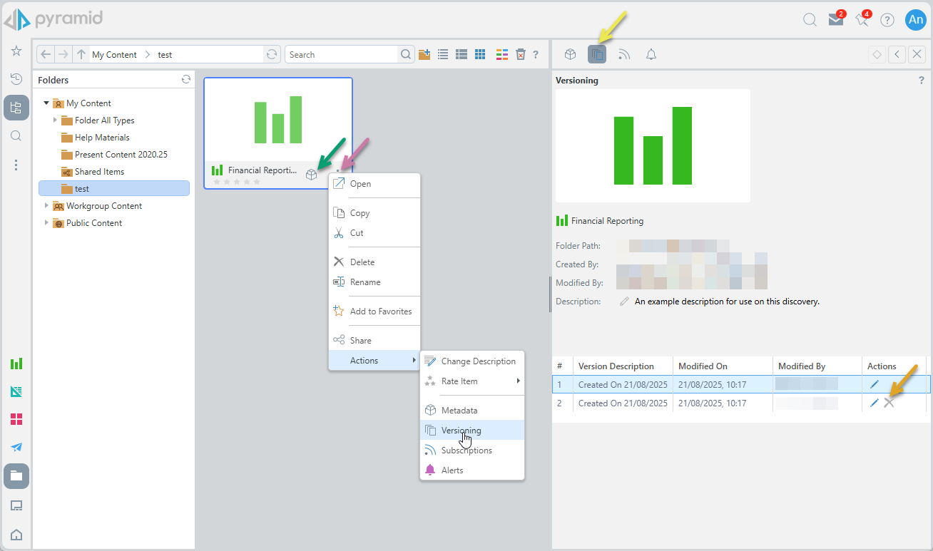Open the Alerts bell icon in panel
933x551 pixels.
pyautogui.click(x=651, y=54)
